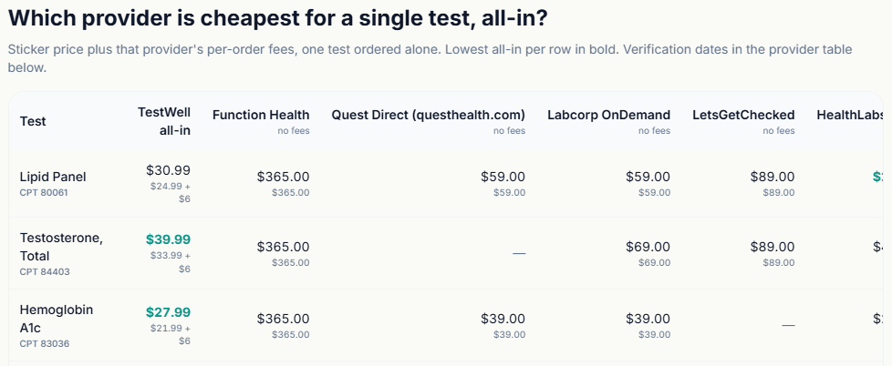This screenshot has width=892, height=366.
Task: Click Labcorp's $69.00 testosterone price
Action: (x=648, y=247)
